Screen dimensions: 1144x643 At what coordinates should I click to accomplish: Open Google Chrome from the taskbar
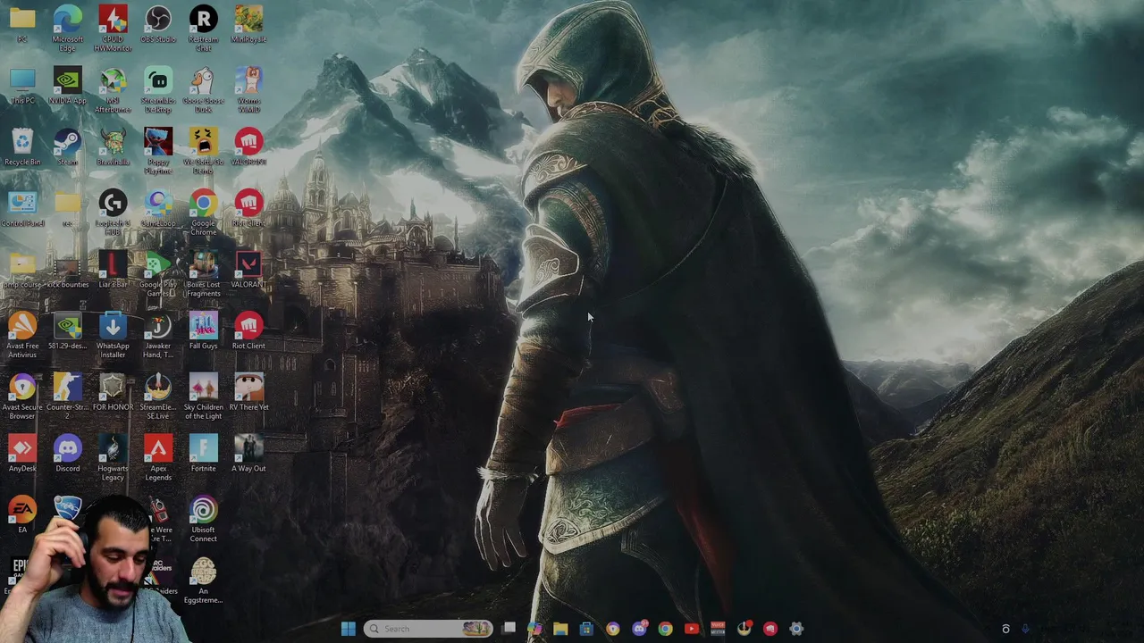pyautogui.click(x=665, y=629)
